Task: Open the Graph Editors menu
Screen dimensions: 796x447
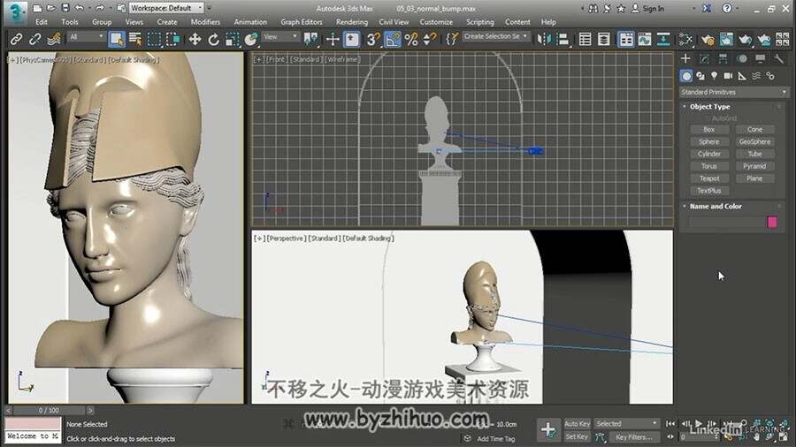Action: point(301,22)
